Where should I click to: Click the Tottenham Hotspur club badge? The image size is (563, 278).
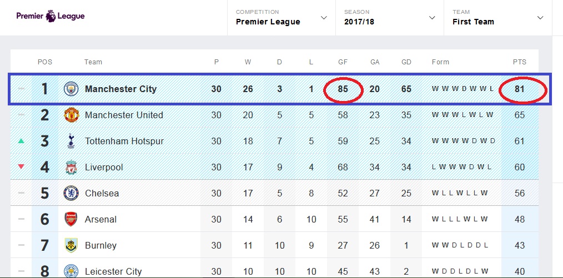coord(71,141)
